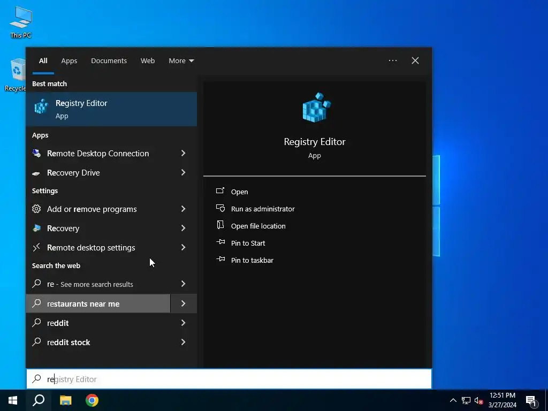Image resolution: width=548 pixels, height=411 pixels.
Task: Click the Pin to taskbar pin icon
Action: (x=220, y=259)
